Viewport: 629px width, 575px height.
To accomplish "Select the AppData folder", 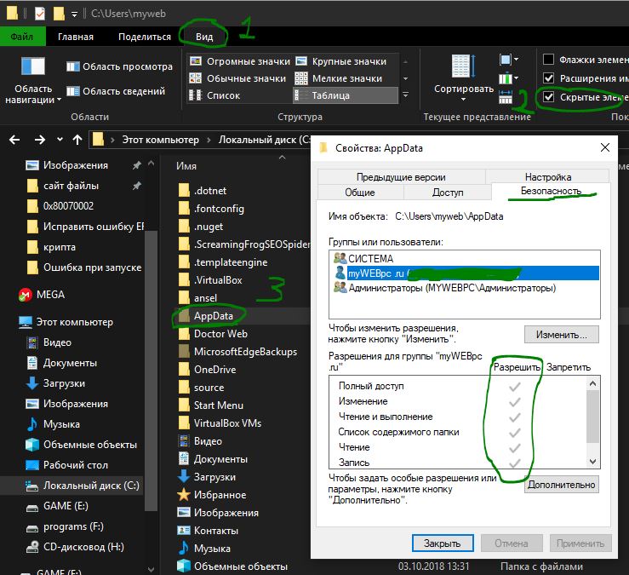I will (214, 316).
